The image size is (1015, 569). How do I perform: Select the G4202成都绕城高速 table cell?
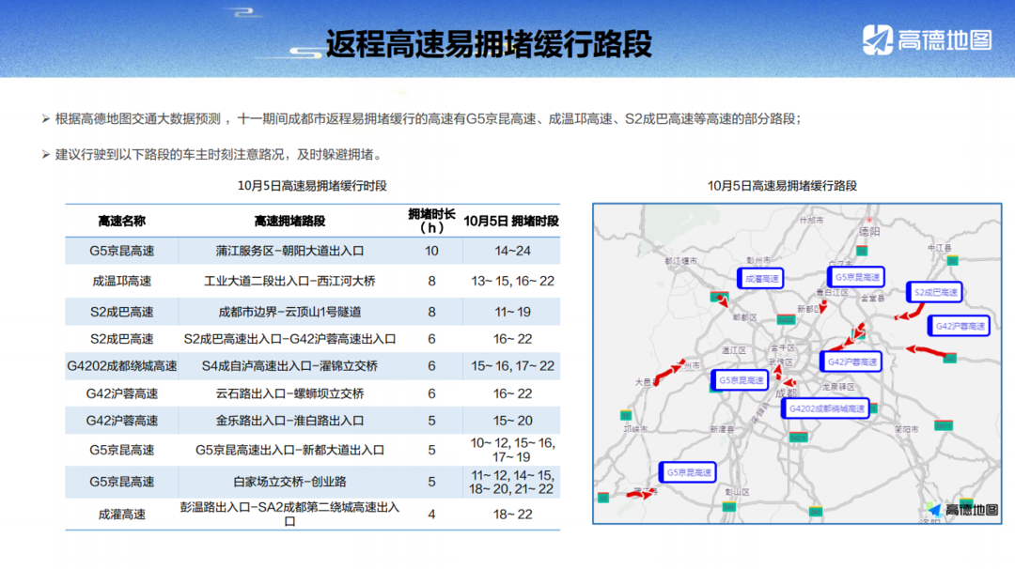point(121,366)
